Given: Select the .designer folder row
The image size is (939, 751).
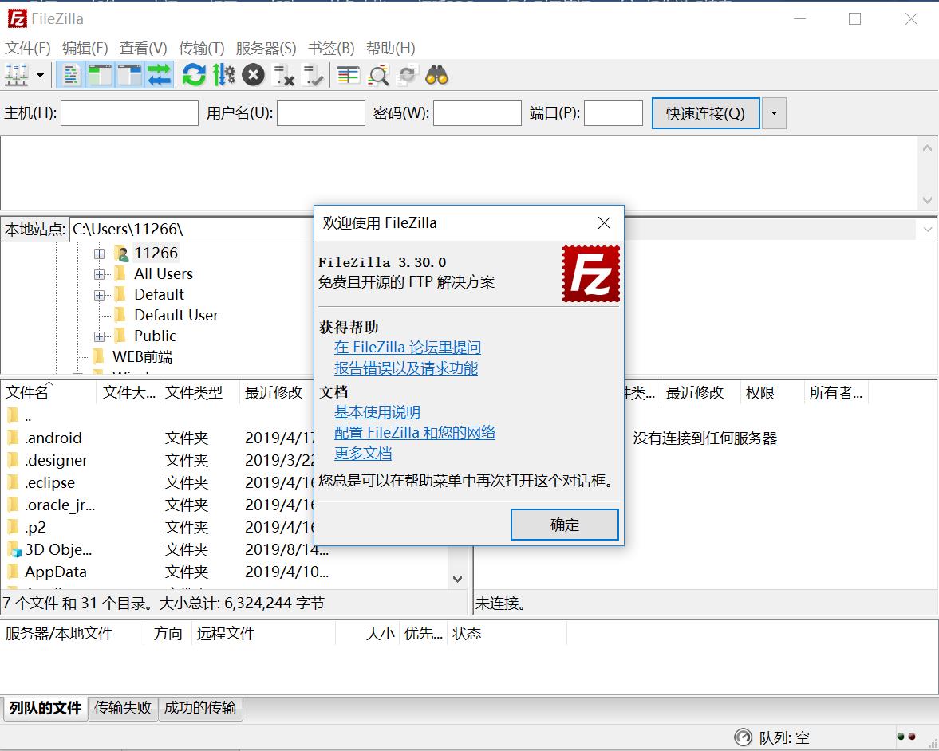Looking at the screenshot, I should (x=158, y=460).
